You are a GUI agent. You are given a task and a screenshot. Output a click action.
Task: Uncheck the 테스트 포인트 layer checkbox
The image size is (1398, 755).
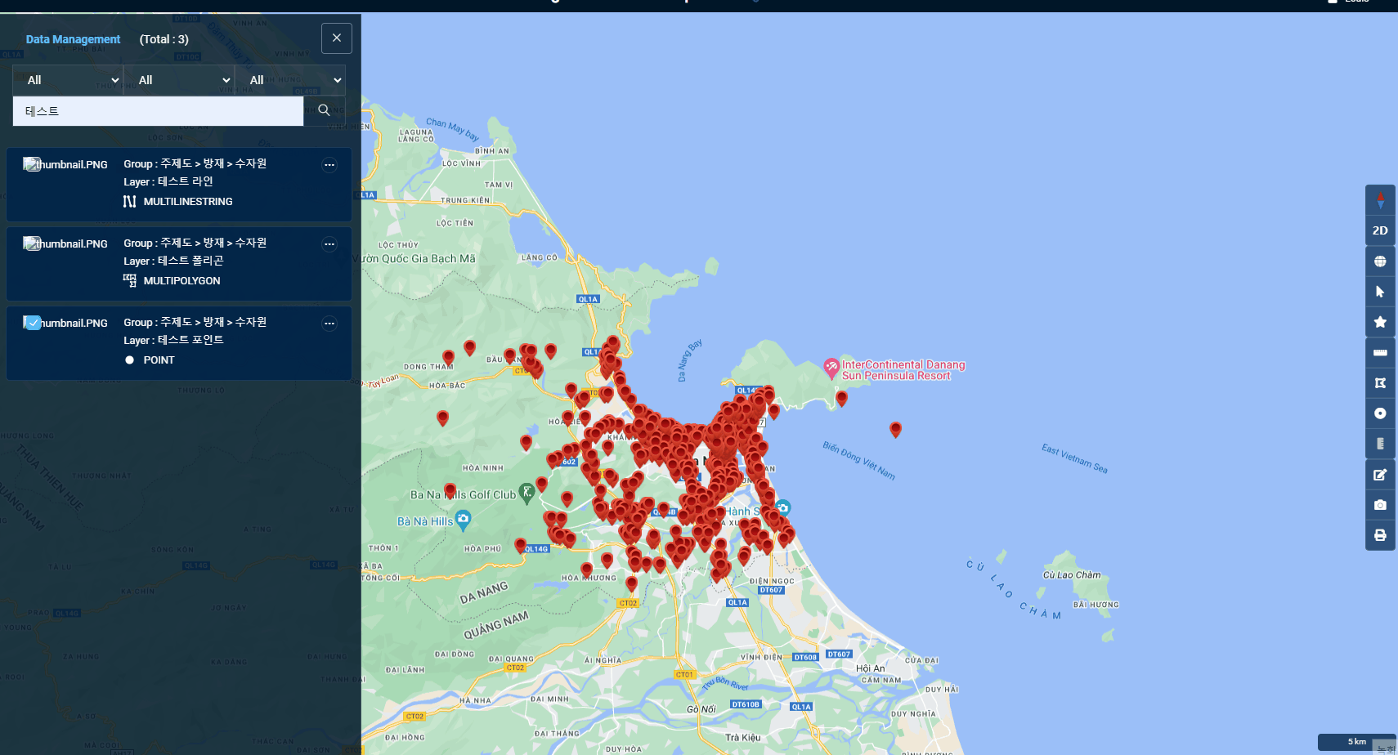32,323
